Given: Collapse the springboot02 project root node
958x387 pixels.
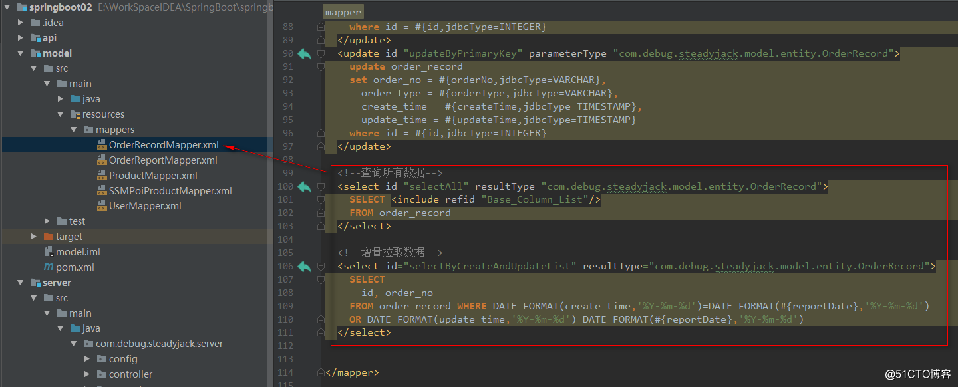Looking at the screenshot, I should [x=7, y=7].
